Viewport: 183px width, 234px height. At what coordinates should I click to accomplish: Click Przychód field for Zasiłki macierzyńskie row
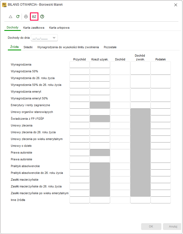click(x=79, y=180)
